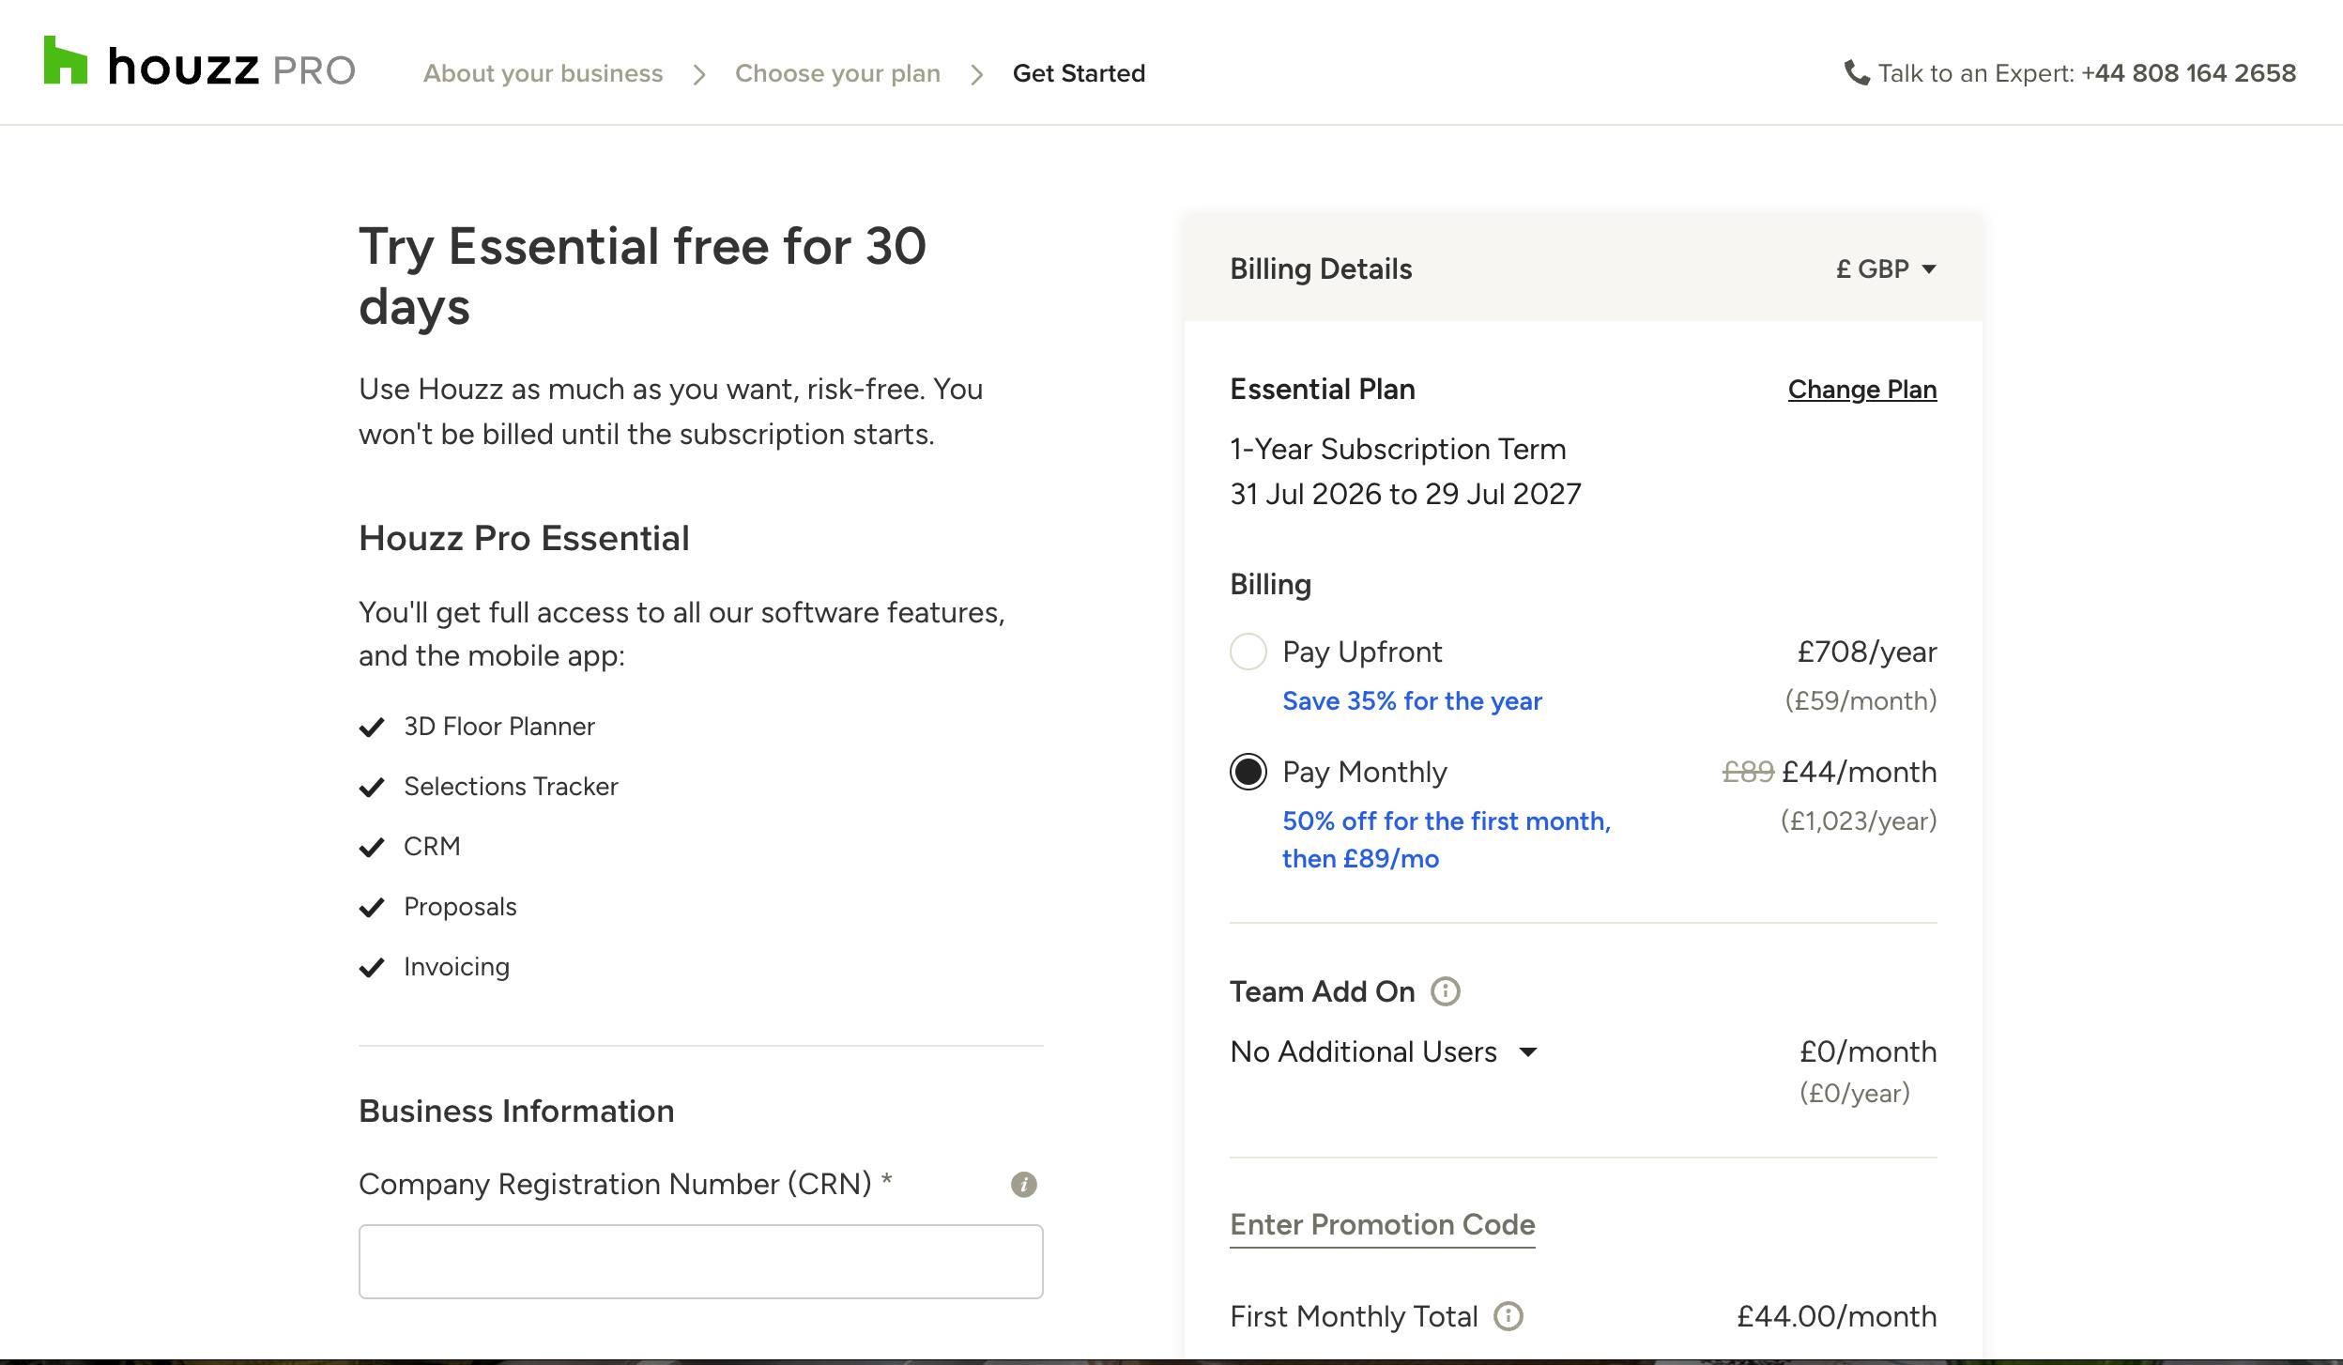Click the £44.00/month total value
The image size is (2343, 1365).
1837,1316
